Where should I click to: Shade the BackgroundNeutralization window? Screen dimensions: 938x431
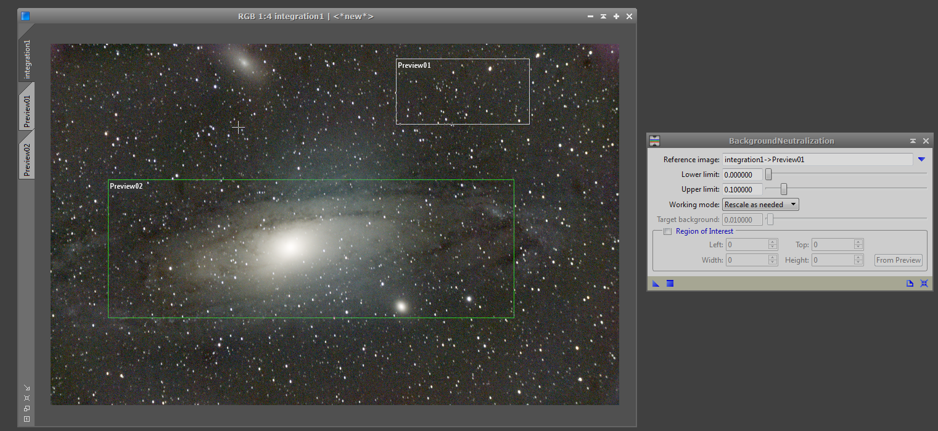(913, 141)
